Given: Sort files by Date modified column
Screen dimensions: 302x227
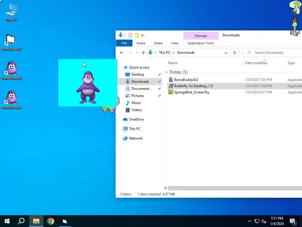Looking at the screenshot, I should (x=256, y=63).
